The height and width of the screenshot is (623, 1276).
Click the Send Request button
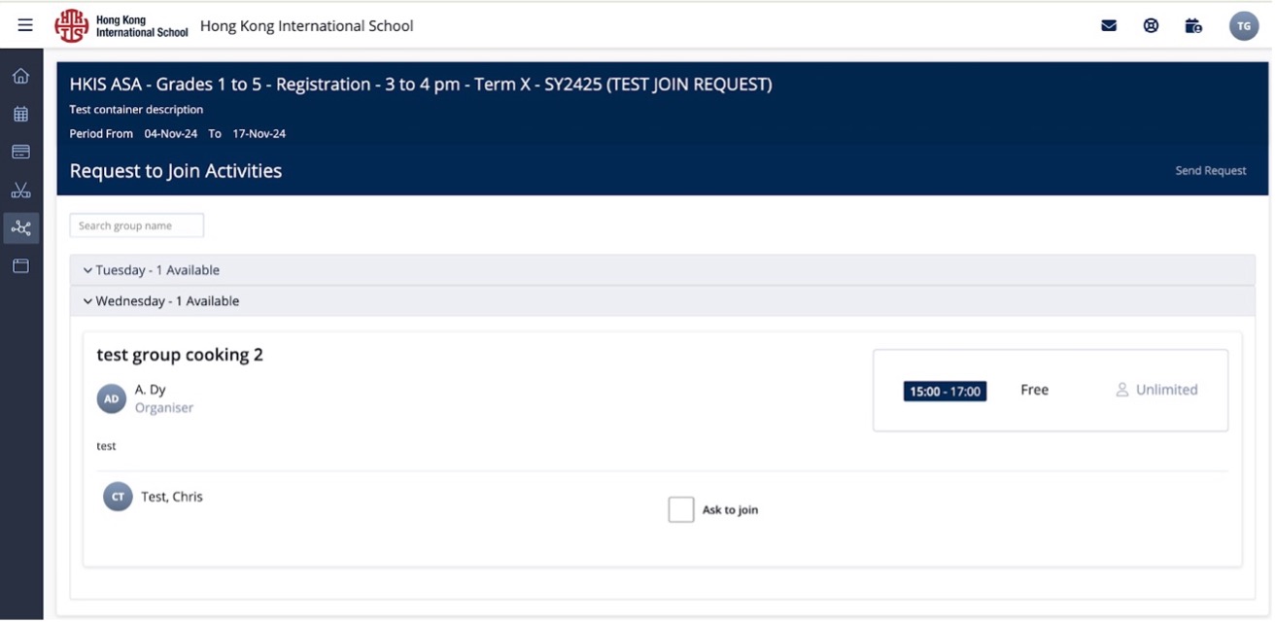[1211, 171]
